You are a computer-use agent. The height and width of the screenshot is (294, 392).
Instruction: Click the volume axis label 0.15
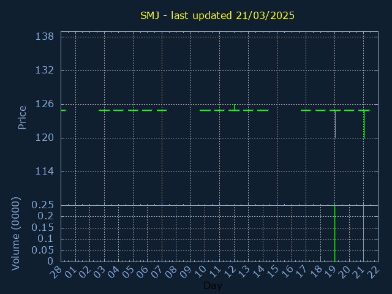42,227
